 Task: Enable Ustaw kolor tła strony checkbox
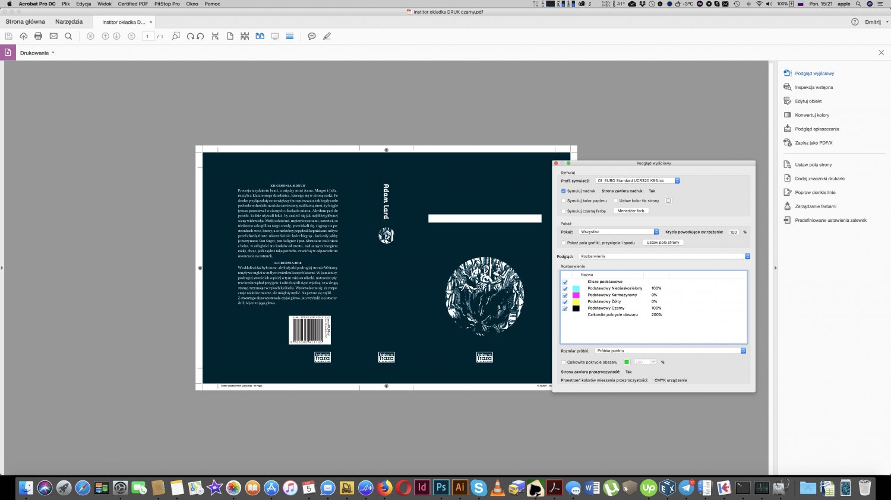pyautogui.click(x=616, y=201)
